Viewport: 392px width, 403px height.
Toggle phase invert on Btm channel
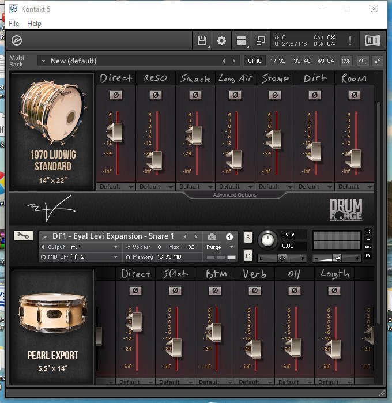click(x=215, y=291)
